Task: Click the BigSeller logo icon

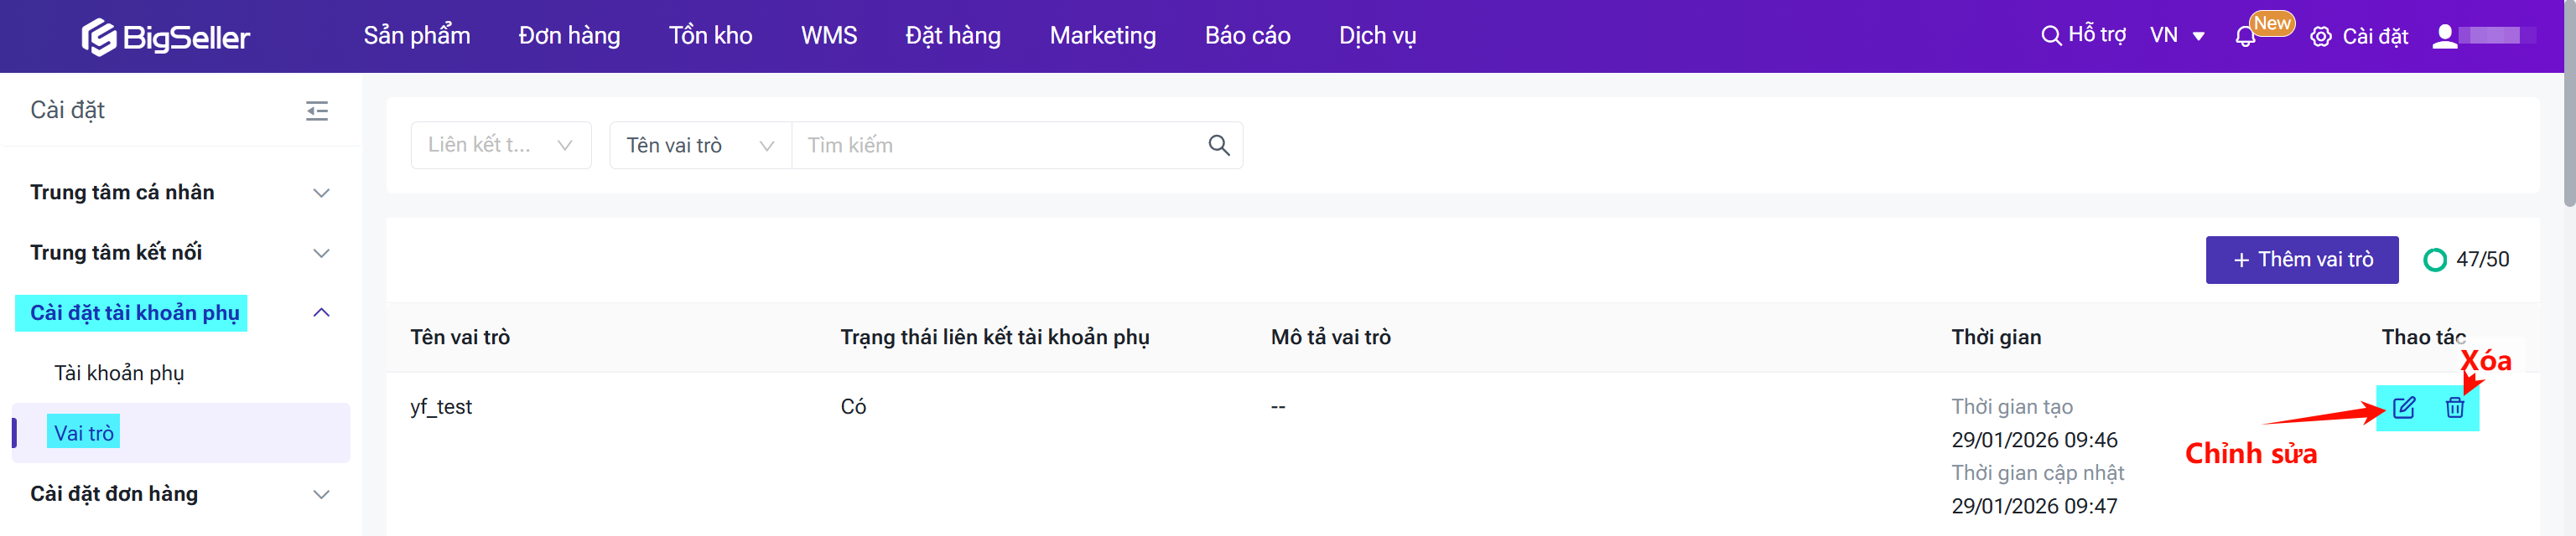Action: click(99, 37)
